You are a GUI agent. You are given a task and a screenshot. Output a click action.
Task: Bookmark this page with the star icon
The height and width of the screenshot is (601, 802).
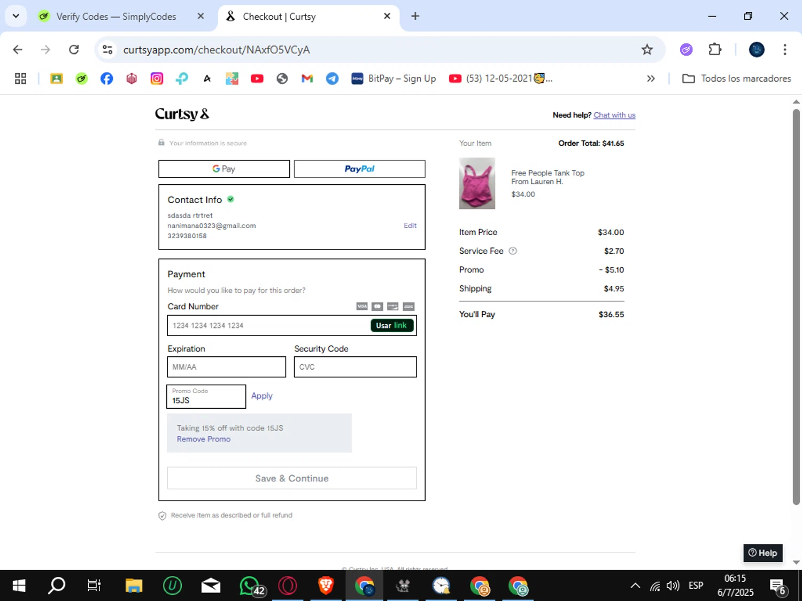(647, 50)
